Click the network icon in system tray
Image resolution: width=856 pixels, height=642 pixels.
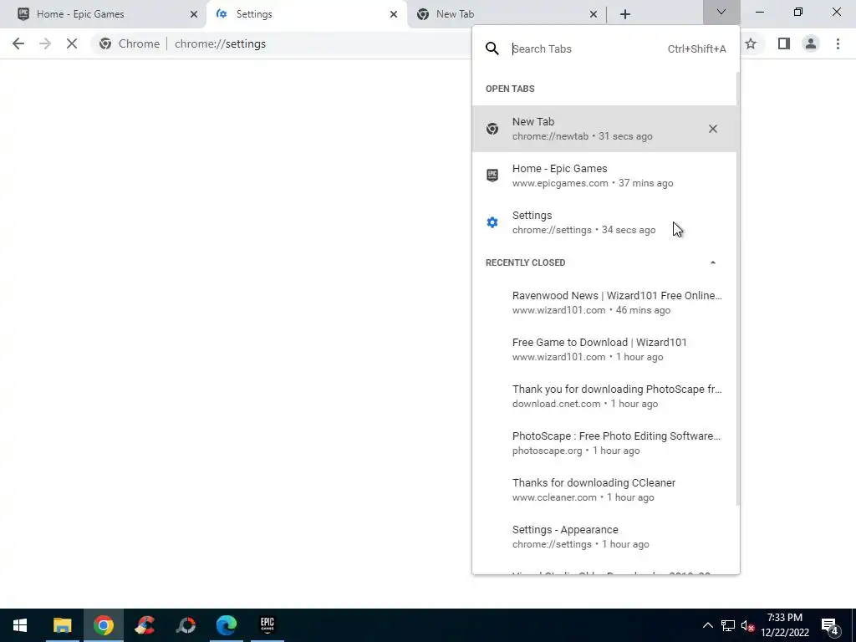[x=728, y=625]
